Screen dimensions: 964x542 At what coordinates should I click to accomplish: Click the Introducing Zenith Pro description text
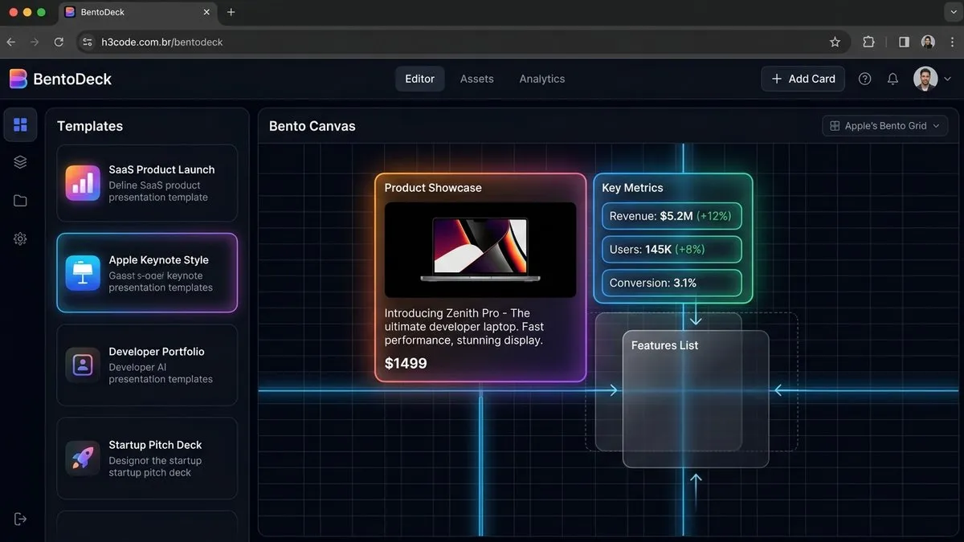pos(464,327)
